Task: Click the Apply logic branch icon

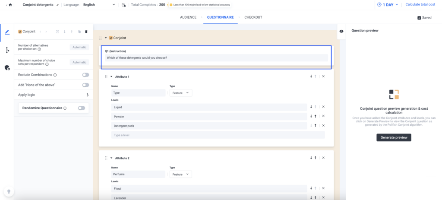Action: 87,95
